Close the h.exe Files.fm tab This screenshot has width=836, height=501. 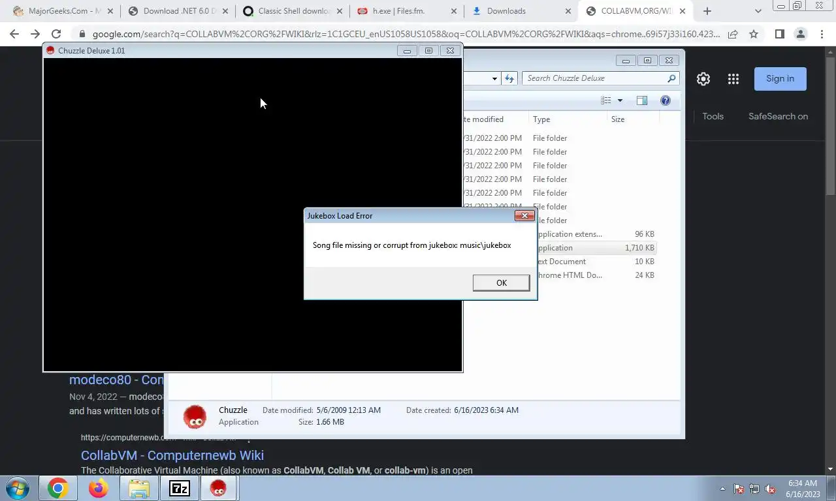(453, 11)
